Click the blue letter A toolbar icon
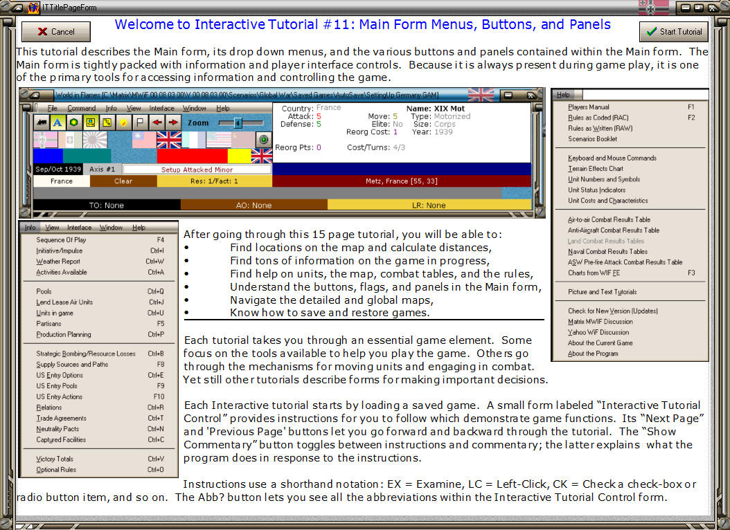This screenshot has width=730, height=530. 57,122
